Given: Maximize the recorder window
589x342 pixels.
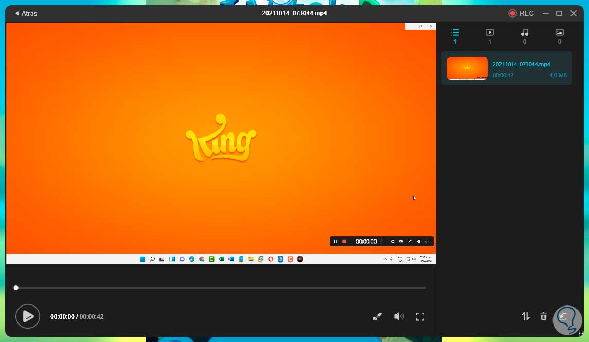Looking at the screenshot, I should point(559,13).
